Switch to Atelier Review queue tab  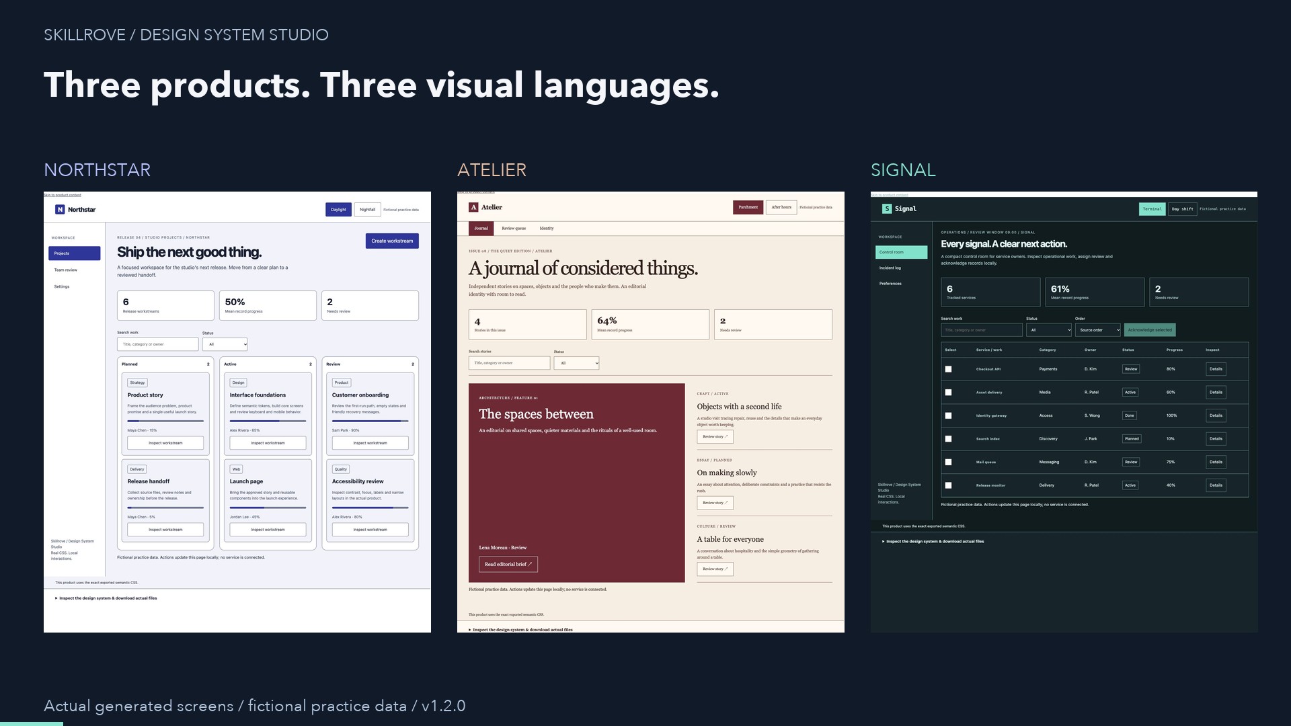coord(514,229)
